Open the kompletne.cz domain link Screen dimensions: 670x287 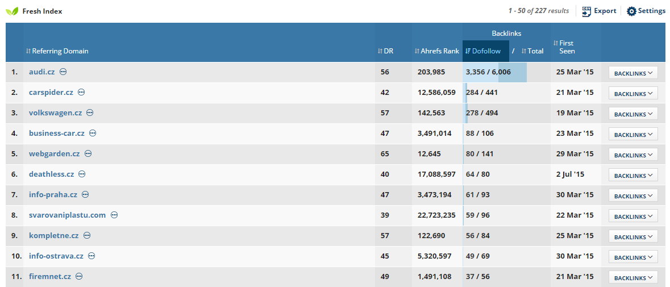[54, 236]
